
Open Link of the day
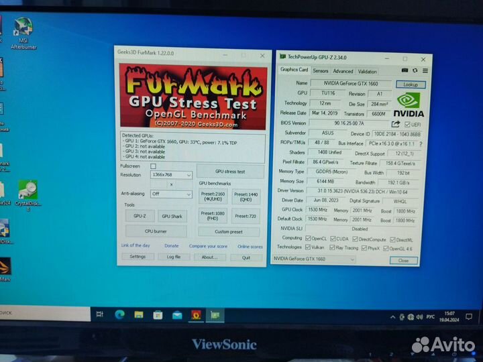tap(136, 245)
